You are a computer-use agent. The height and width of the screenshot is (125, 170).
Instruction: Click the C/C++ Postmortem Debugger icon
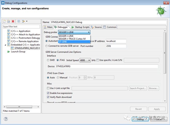(x=9, y=38)
